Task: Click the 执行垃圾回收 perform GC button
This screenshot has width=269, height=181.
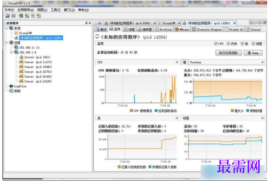Action: [229, 53]
